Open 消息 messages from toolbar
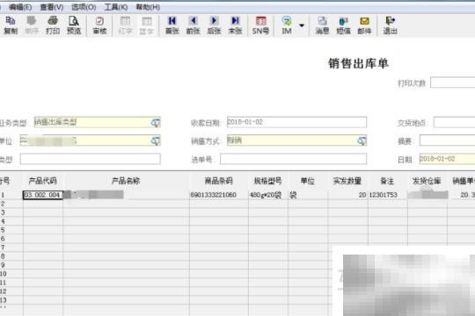 pyautogui.click(x=322, y=25)
